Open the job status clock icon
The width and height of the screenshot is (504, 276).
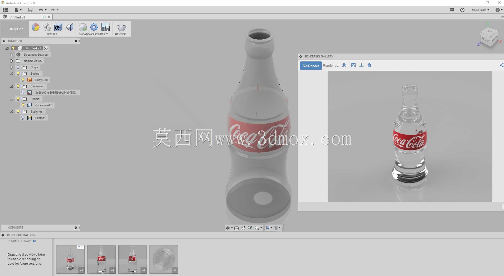[x=462, y=10]
